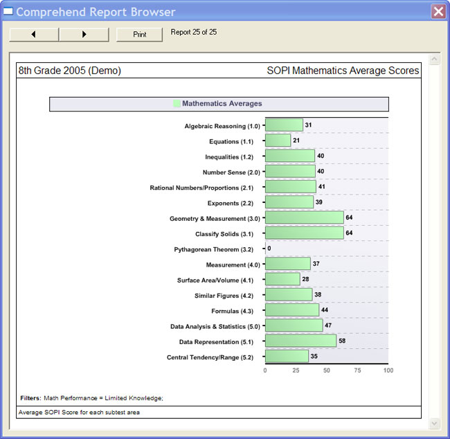The image size is (450, 439).
Task: Click the Algebraic Reasoning bar valued 31
Action: 284,125
